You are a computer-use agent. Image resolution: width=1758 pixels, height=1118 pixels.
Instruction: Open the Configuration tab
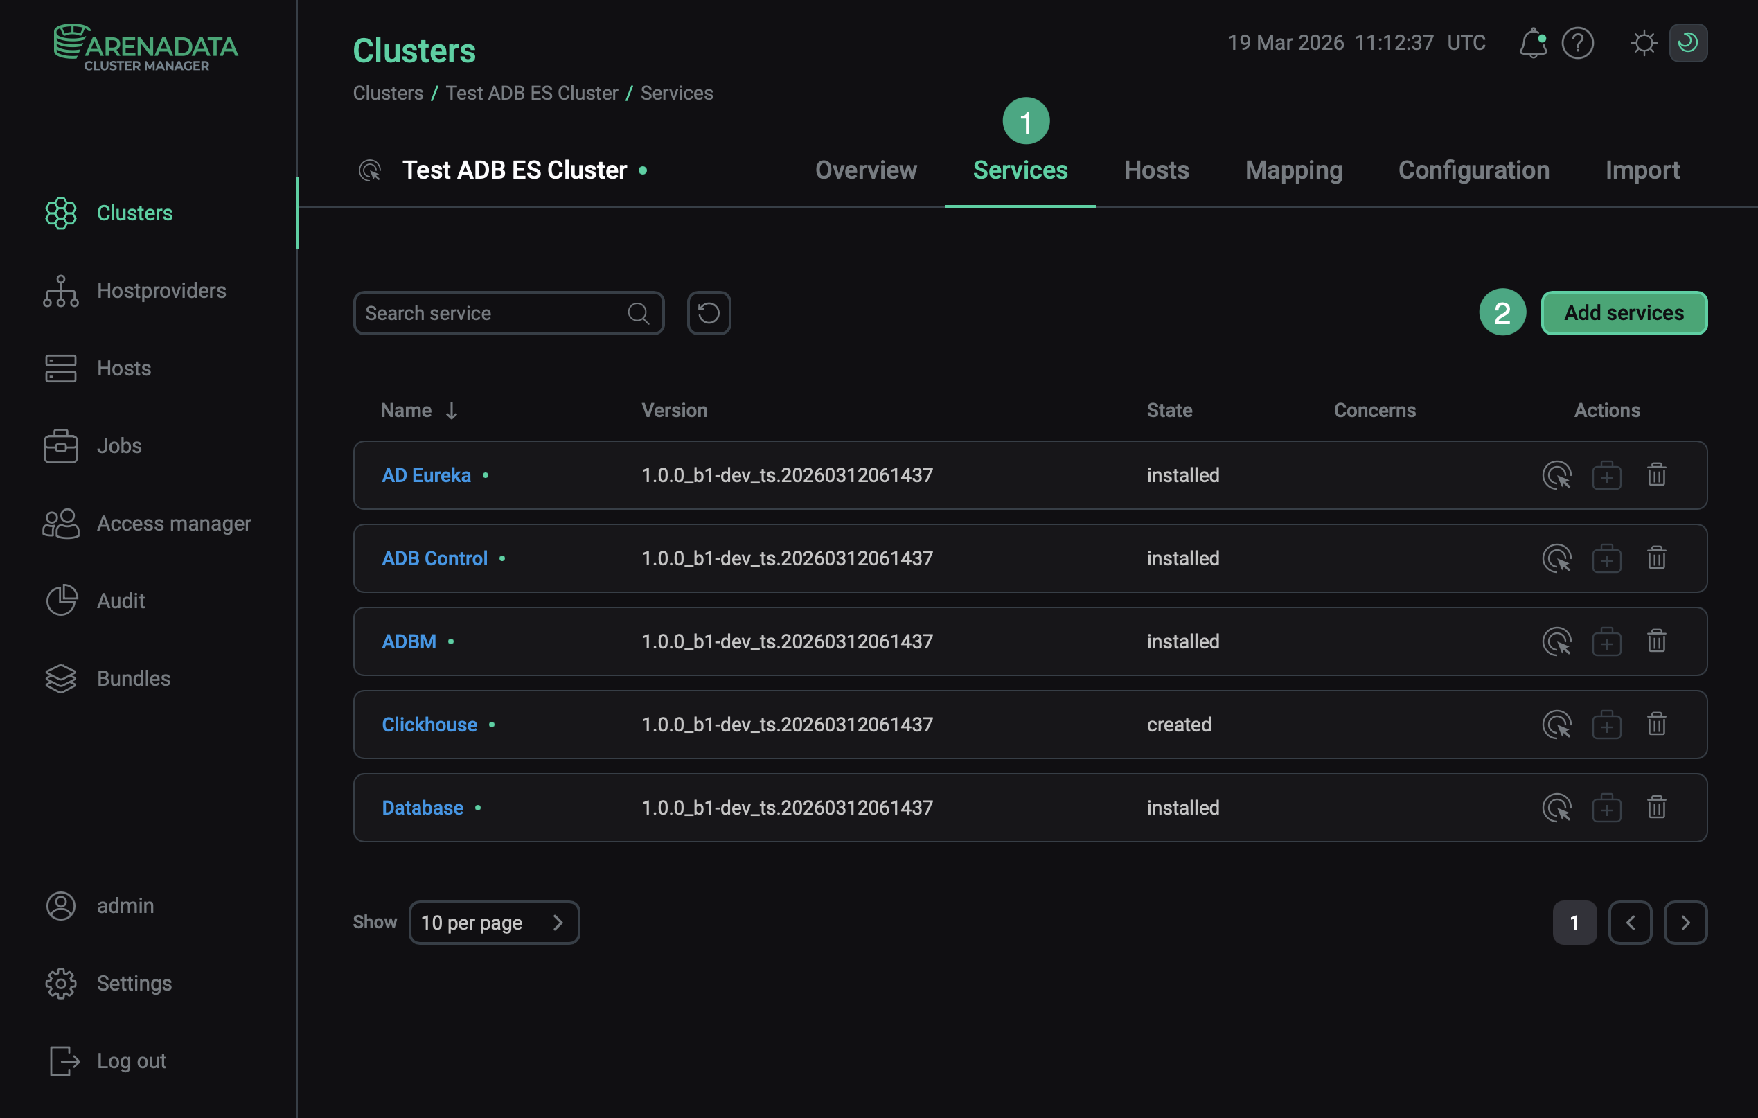pyautogui.click(x=1473, y=170)
